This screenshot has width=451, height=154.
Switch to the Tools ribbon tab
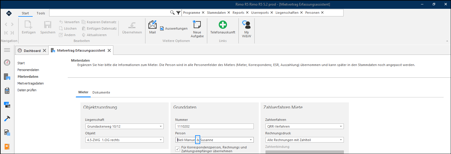(41, 13)
